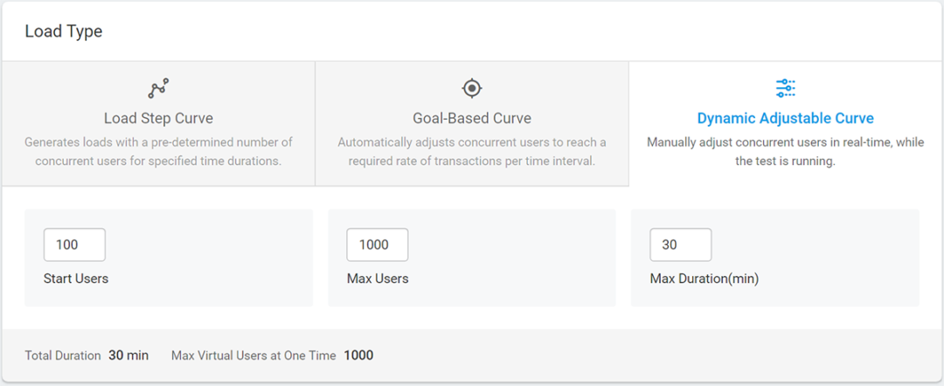This screenshot has width=944, height=386.
Task: Click the Max Users label
Action: (378, 279)
